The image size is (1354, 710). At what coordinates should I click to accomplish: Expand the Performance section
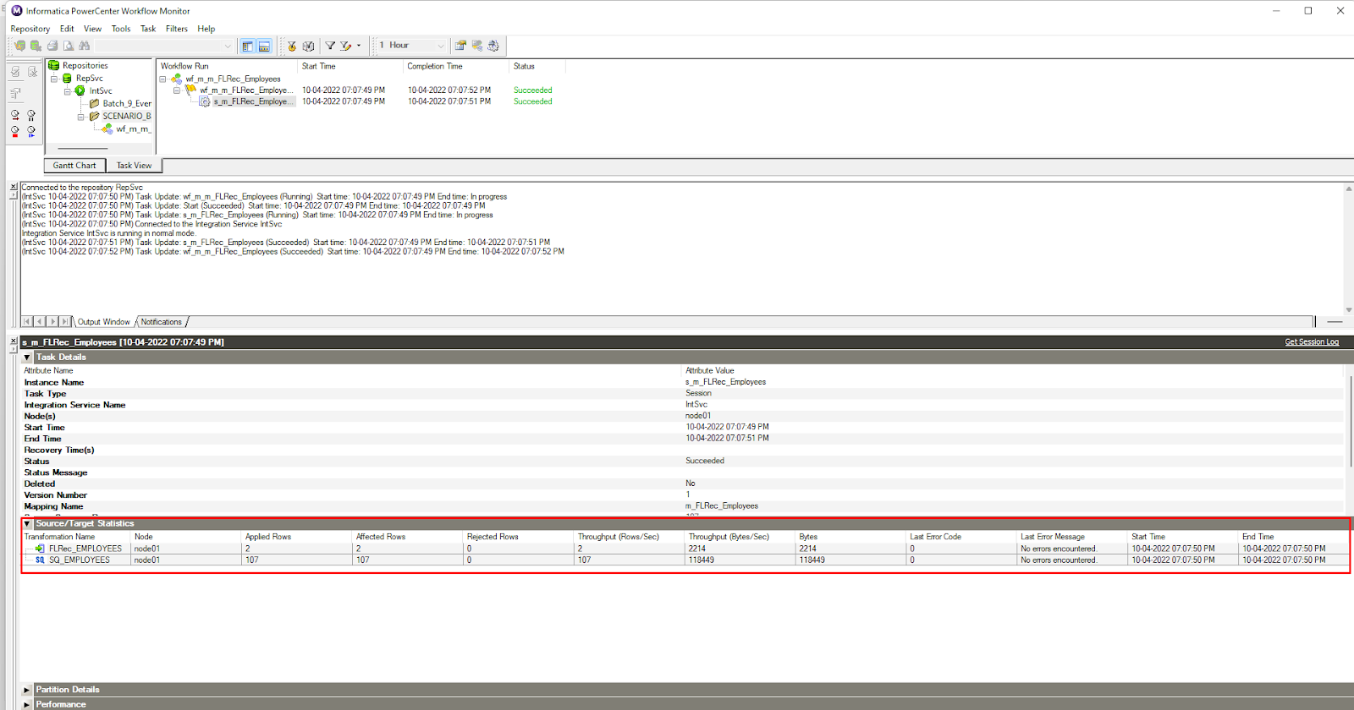tap(27, 704)
